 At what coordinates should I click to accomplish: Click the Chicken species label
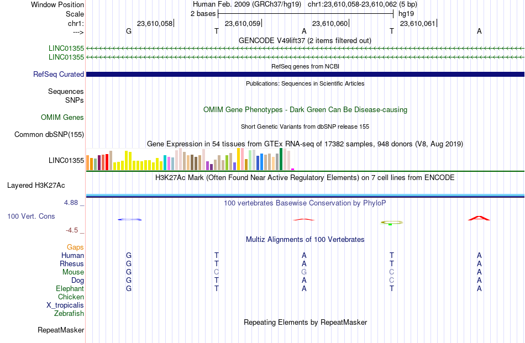[x=71, y=297]
